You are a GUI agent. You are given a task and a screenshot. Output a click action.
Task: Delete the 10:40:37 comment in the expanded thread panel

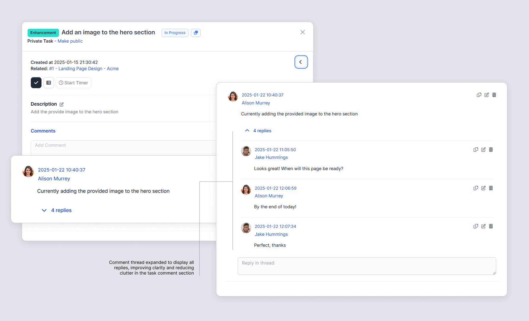[x=494, y=95]
